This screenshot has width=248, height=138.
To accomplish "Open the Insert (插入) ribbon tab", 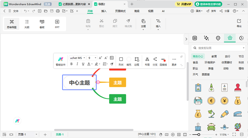I will (x=104, y=11).
